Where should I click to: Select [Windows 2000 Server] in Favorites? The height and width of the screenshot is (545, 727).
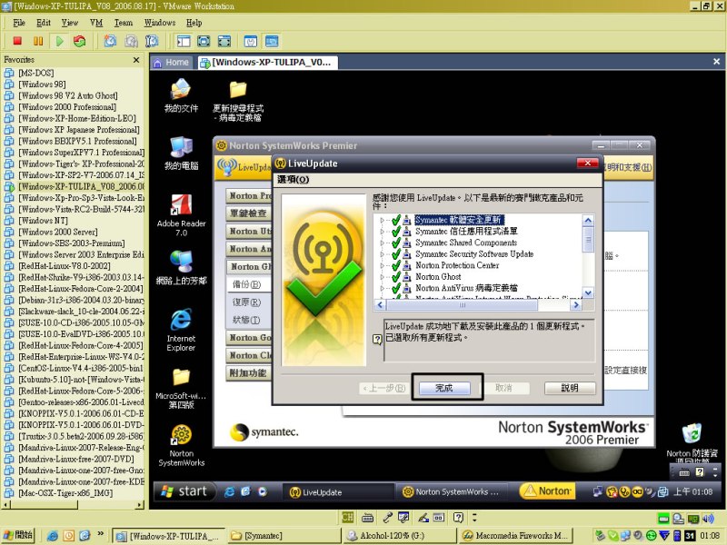tap(58, 232)
